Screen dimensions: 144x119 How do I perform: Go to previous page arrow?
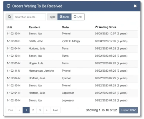pos(19,110)
